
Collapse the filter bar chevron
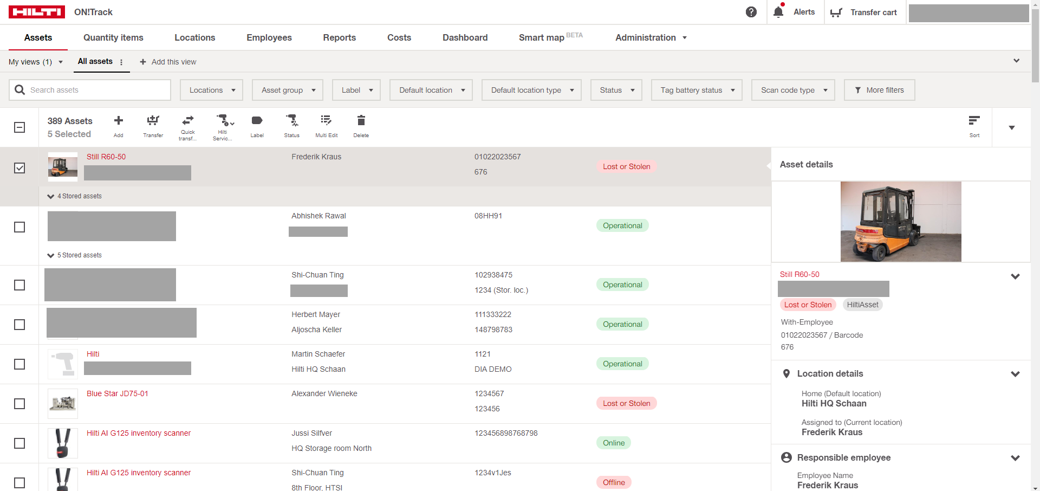coord(1017,61)
